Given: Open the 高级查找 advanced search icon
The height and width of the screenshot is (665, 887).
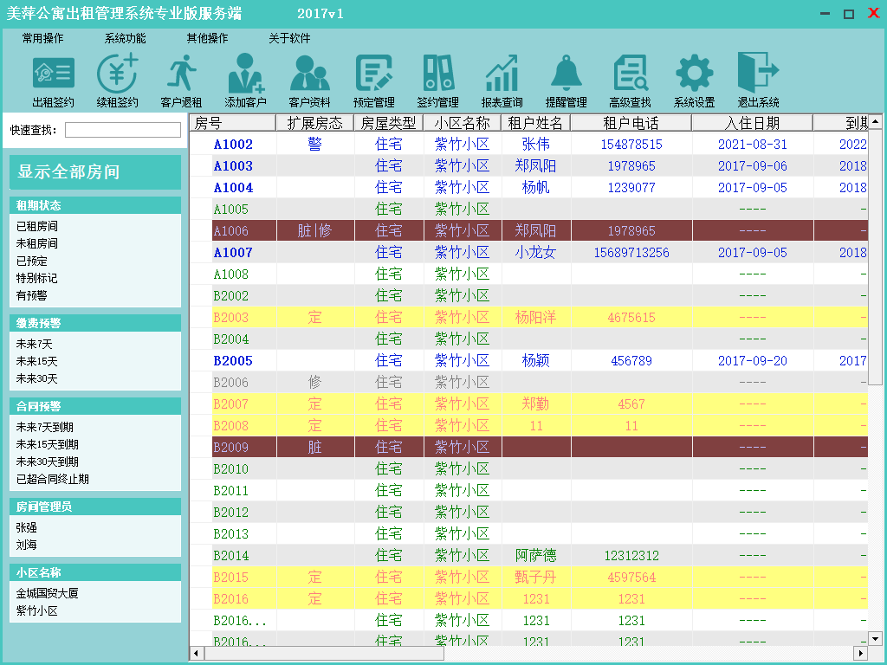Looking at the screenshot, I should coord(630,75).
